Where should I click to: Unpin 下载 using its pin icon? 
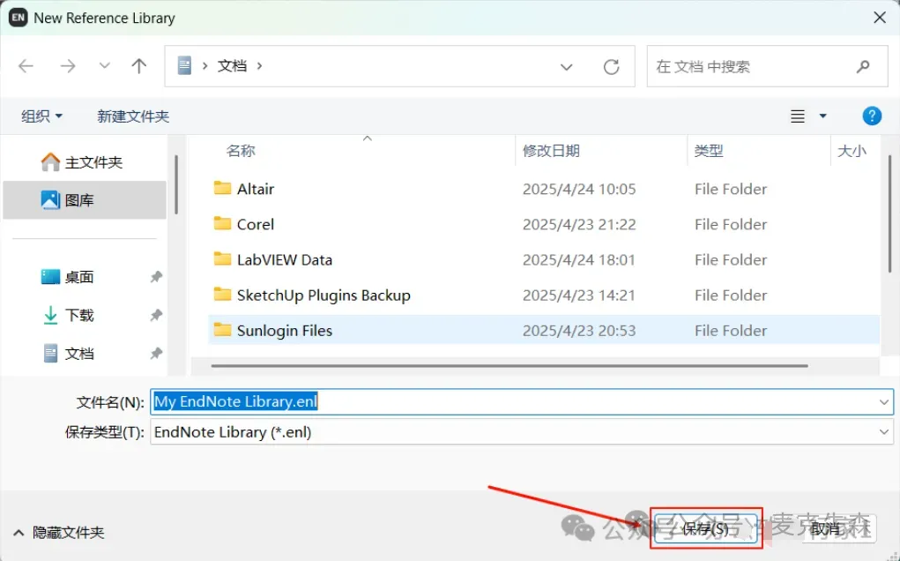(x=156, y=315)
